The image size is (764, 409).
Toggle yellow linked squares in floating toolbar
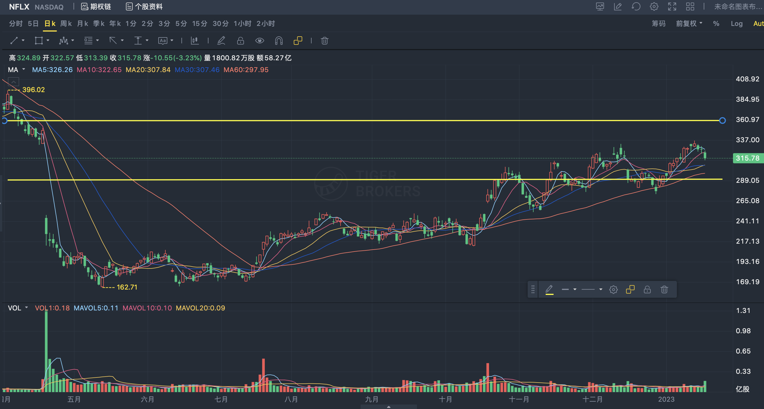point(630,289)
